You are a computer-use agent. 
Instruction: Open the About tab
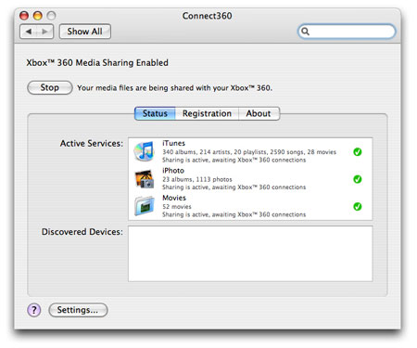click(259, 113)
